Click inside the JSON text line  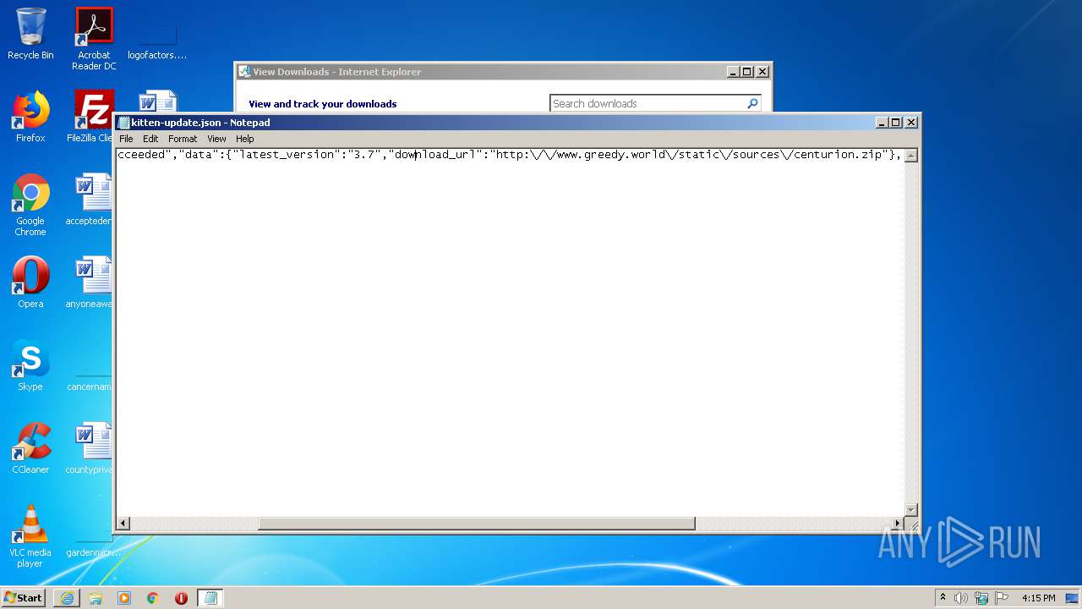[510, 155]
